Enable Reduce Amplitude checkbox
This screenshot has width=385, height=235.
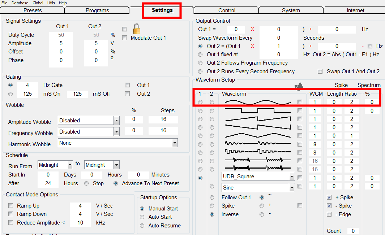click(10, 222)
